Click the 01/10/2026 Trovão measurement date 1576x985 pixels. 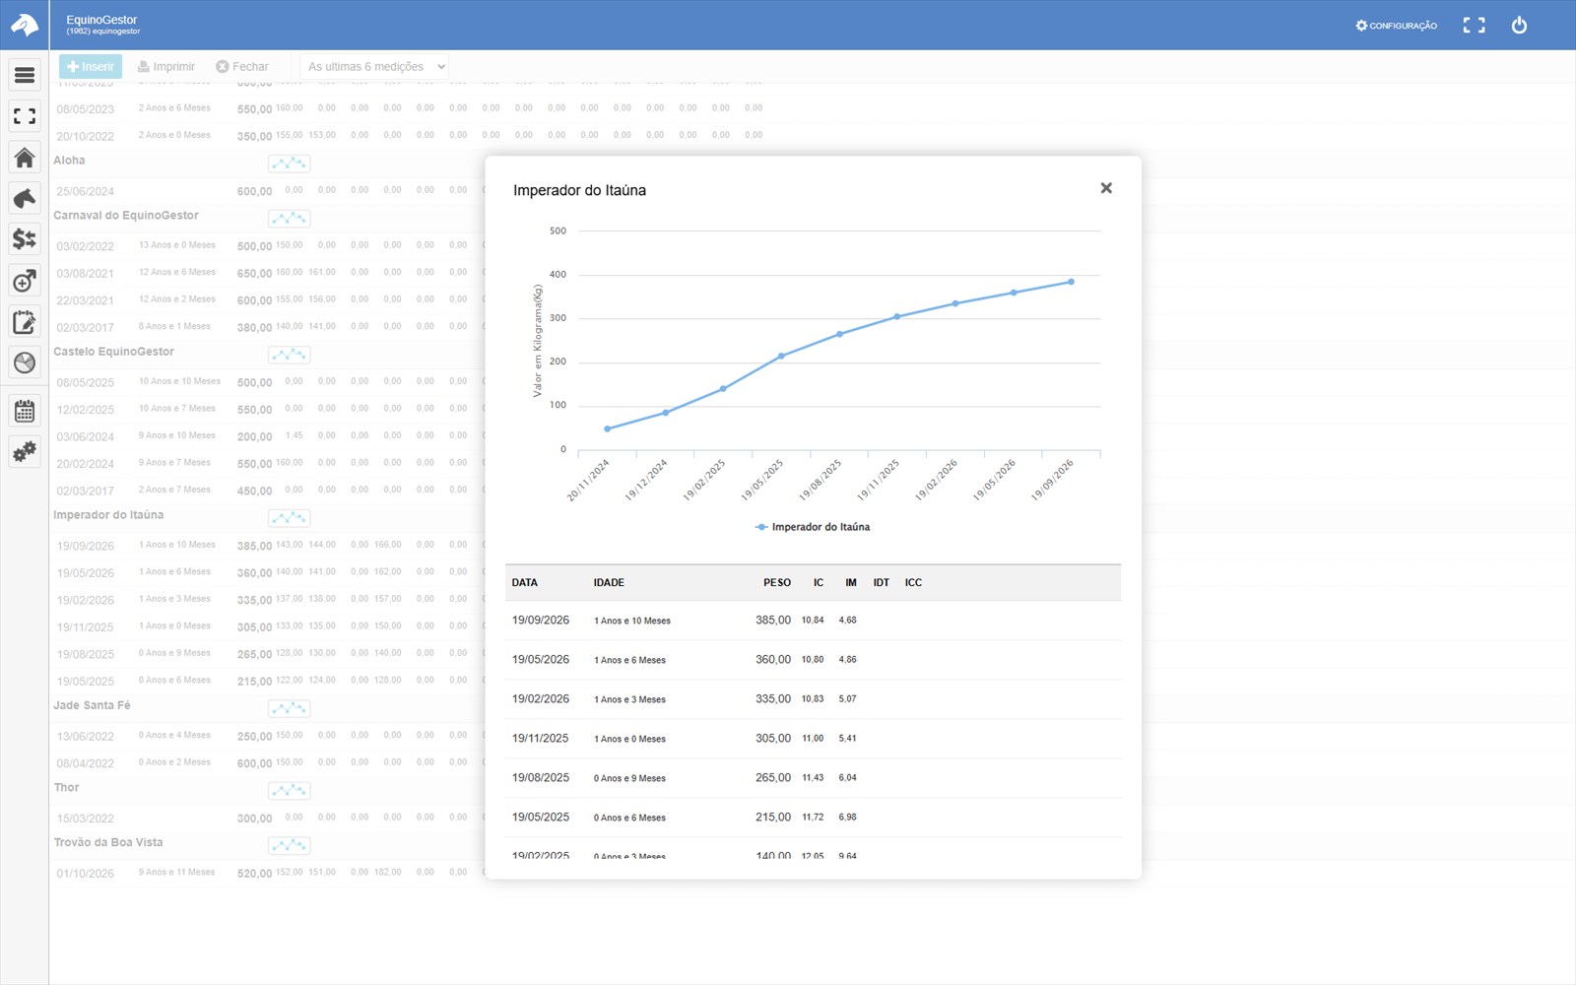point(86,874)
